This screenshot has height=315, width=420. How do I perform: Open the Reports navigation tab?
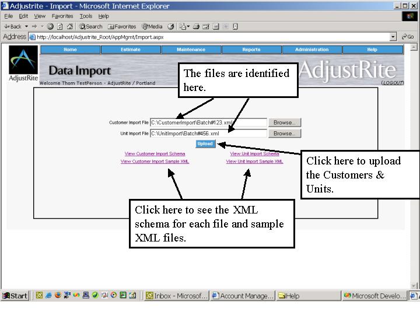point(251,50)
